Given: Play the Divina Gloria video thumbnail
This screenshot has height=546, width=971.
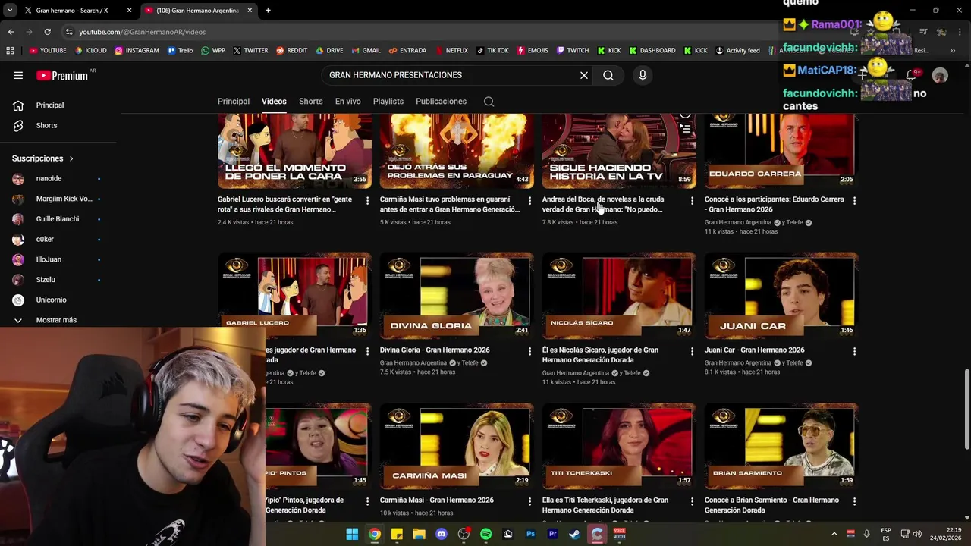Looking at the screenshot, I should (457, 294).
